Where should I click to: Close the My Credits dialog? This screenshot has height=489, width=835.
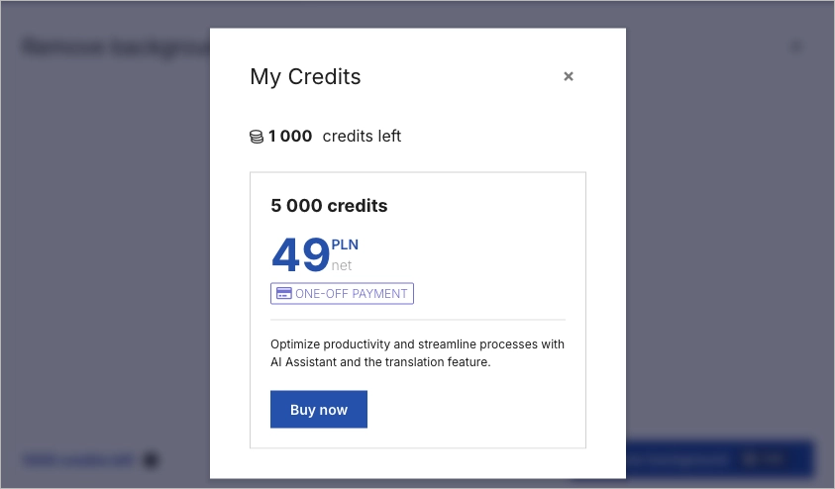pos(569,76)
